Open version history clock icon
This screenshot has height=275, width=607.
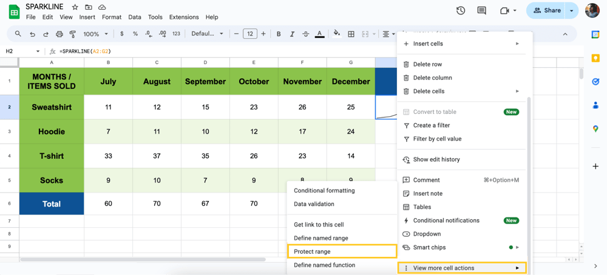coord(461,10)
